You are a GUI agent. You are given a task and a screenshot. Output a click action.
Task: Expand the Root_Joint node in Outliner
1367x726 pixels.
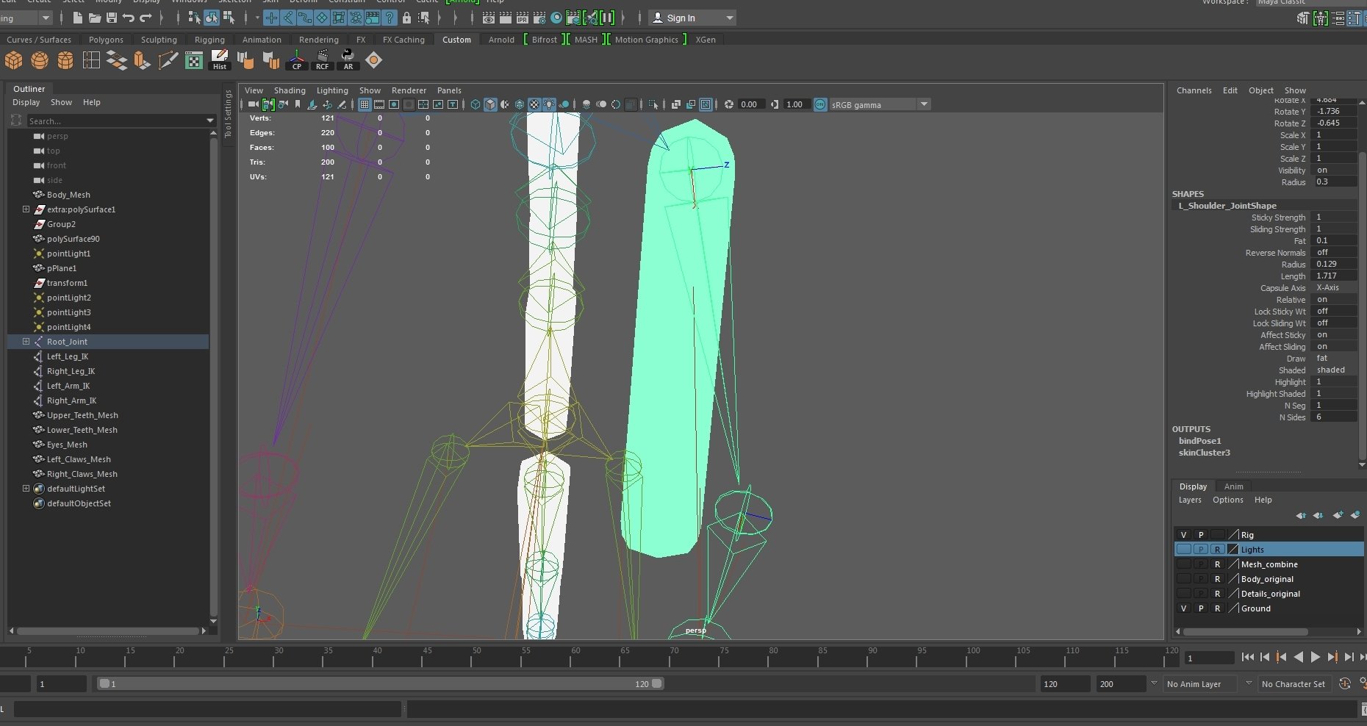[26, 342]
